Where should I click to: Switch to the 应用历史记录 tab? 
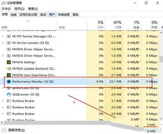pyautogui.click(x=28, y=15)
